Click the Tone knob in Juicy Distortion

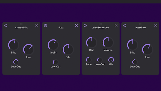89,60
